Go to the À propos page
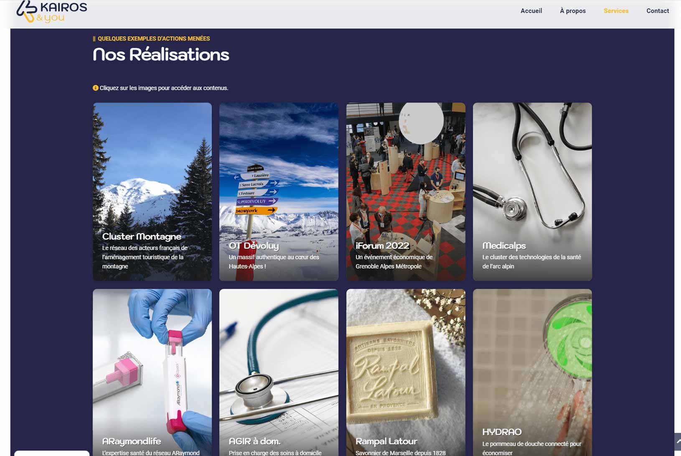 pyautogui.click(x=572, y=11)
